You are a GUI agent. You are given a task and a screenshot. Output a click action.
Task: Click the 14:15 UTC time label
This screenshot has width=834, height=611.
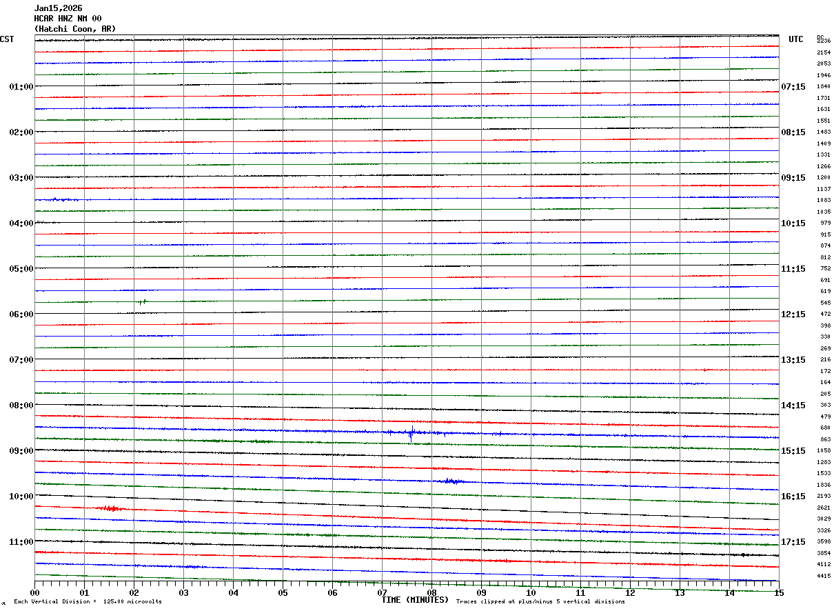(x=793, y=405)
